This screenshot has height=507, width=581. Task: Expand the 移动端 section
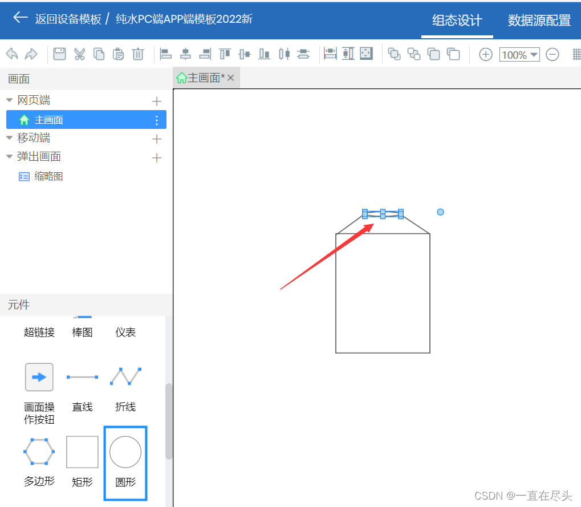pyautogui.click(x=9, y=137)
